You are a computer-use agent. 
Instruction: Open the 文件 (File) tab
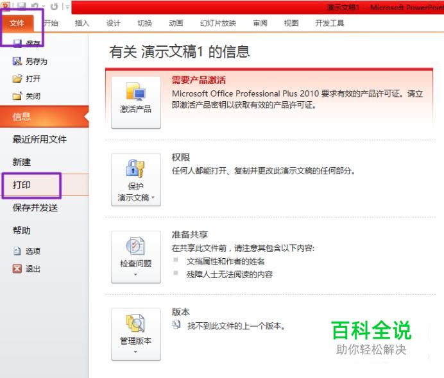(x=17, y=23)
